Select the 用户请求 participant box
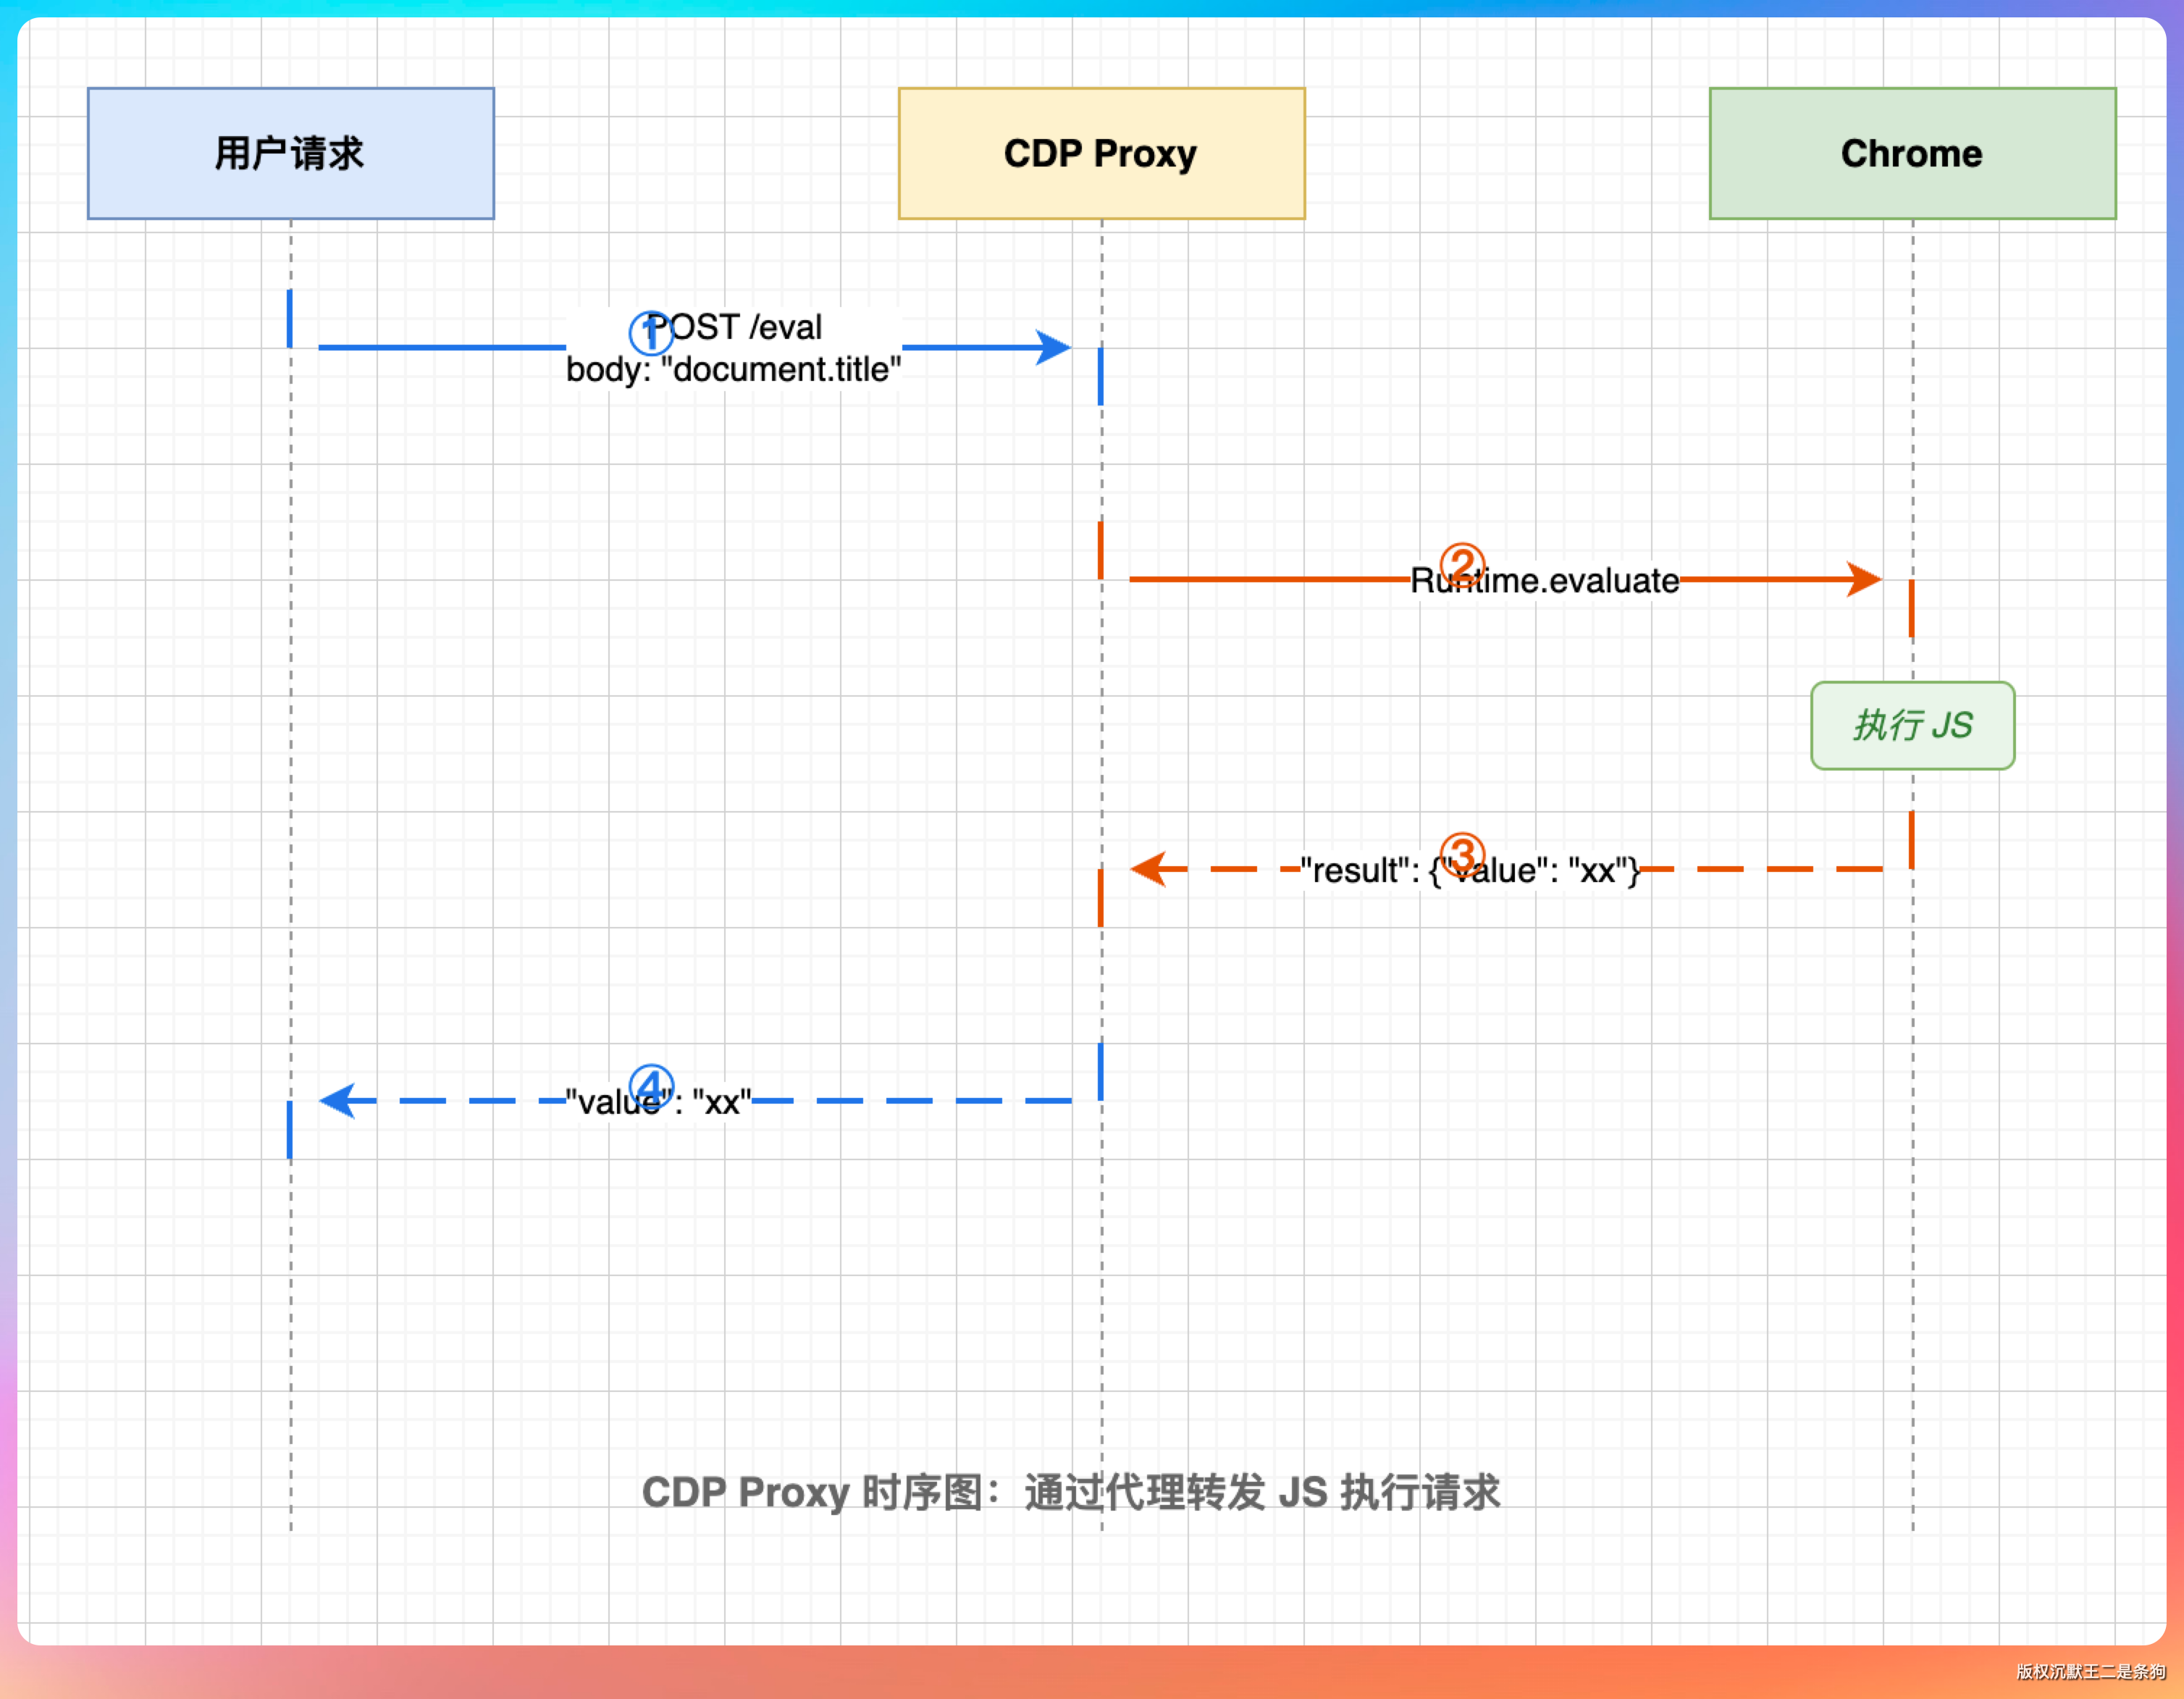This screenshot has height=1699, width=2184. point(291,153)
